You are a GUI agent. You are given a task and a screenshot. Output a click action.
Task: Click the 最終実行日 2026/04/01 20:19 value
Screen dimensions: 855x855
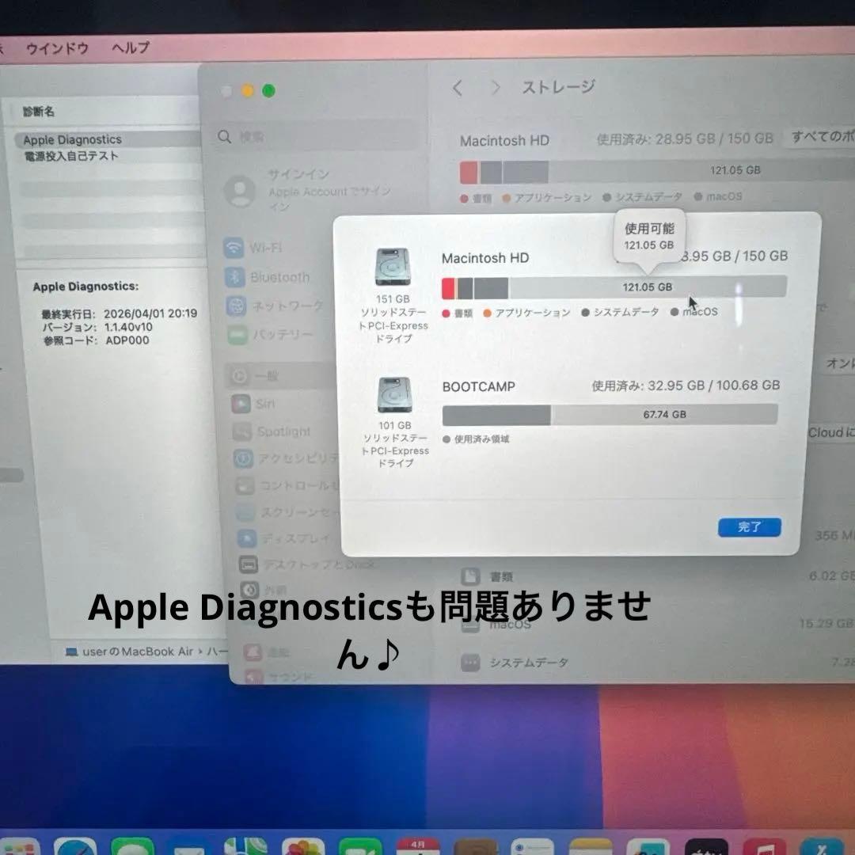pos(150,313)
